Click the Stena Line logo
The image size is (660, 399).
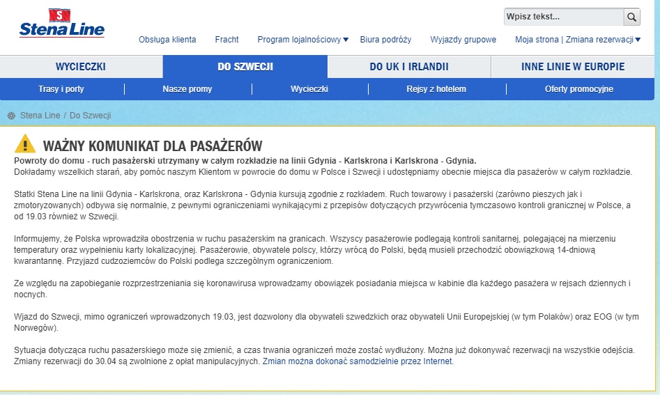point(62,23)
